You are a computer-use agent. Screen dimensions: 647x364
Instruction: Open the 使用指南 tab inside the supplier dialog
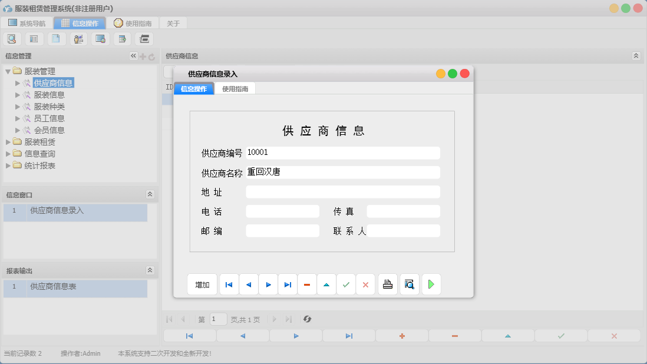[x=235, y=89]
